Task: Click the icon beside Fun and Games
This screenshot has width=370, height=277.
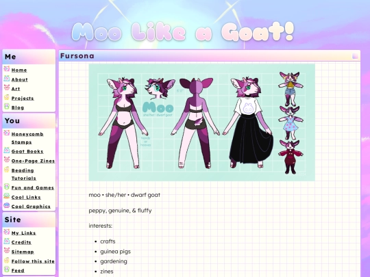Action: pyautogui.click(x=7, y=187)
